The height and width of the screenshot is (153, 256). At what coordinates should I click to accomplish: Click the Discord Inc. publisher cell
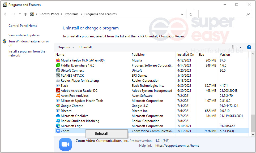coord(140,111)
